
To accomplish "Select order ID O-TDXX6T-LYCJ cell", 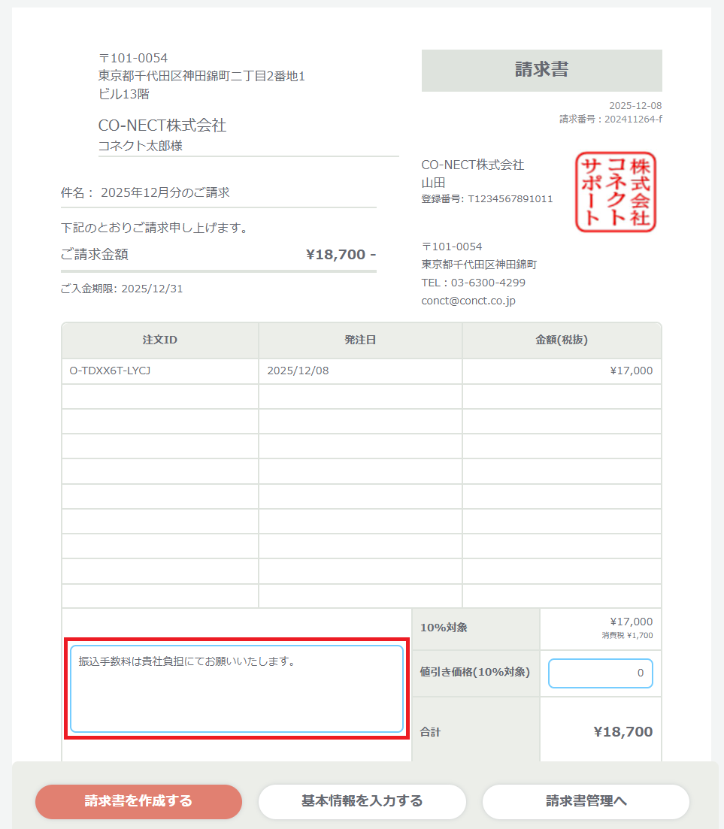I will pyautogui.click(x=160, y=371).
